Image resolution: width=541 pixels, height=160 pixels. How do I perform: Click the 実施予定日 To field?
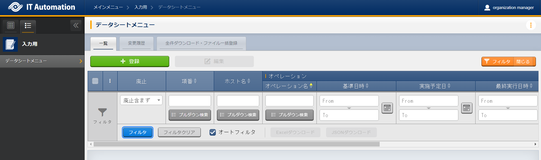click(429, 115)
